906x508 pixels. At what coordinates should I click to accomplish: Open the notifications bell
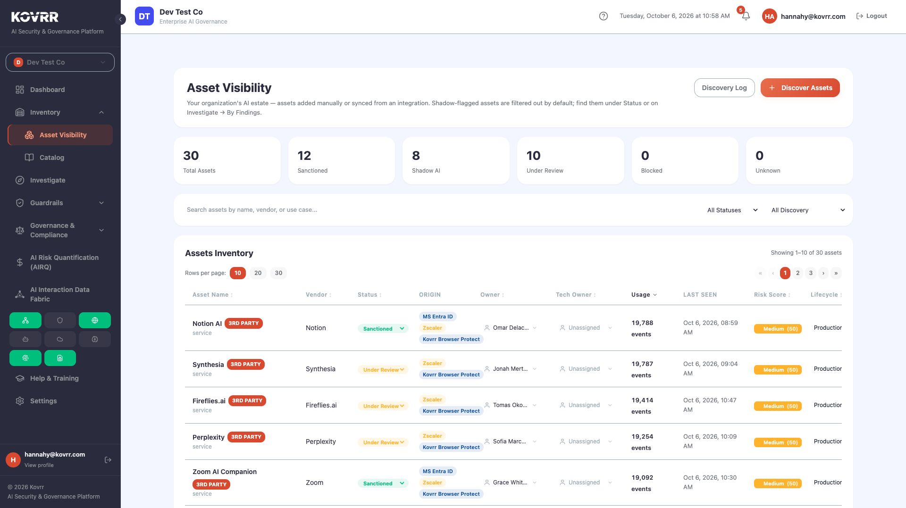click(746, 16)
